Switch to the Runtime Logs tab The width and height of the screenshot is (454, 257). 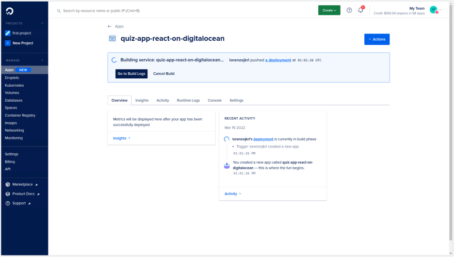[x=188, y=100]
